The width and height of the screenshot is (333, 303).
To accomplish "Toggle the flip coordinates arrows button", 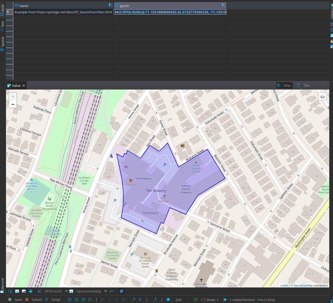I will pos(111,291).
